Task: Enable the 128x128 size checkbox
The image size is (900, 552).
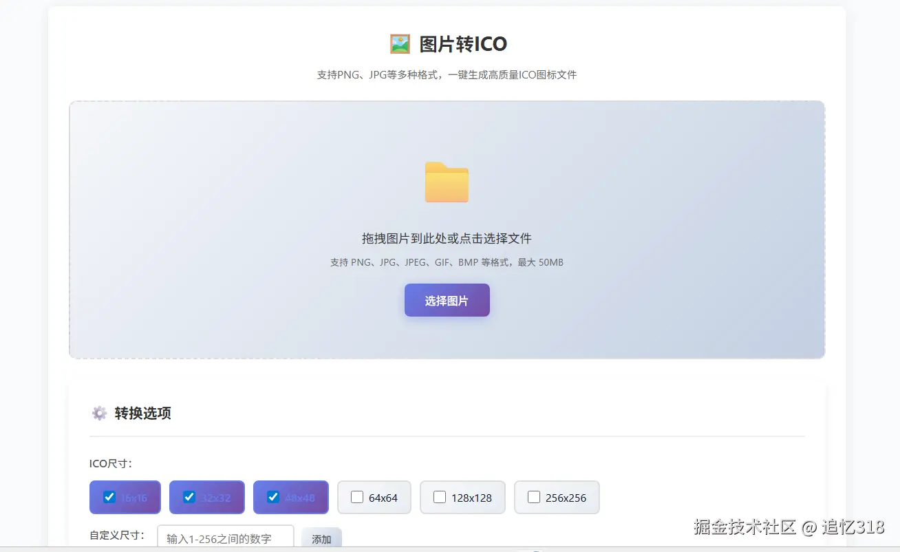Action: tap(440, 497)
